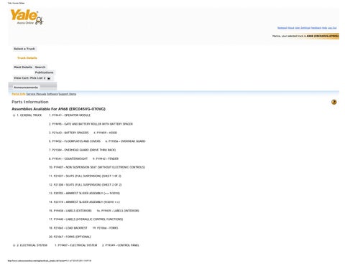345x266 pixels.
Task: Collapse the 1. GENERAL TRUCK section
Action: coord(14,115)
